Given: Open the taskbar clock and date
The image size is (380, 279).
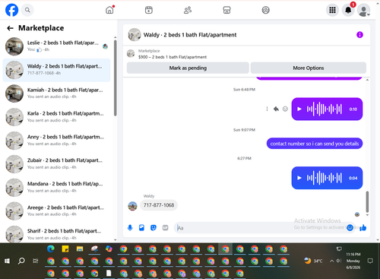Looking at the screenshot, I should [x=353, y=261].
